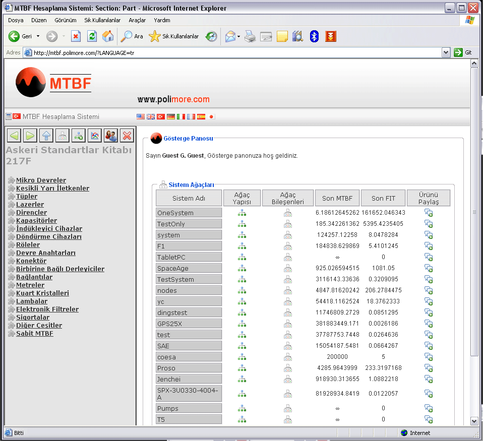Click the Geri back button

(x=20, y=36)
